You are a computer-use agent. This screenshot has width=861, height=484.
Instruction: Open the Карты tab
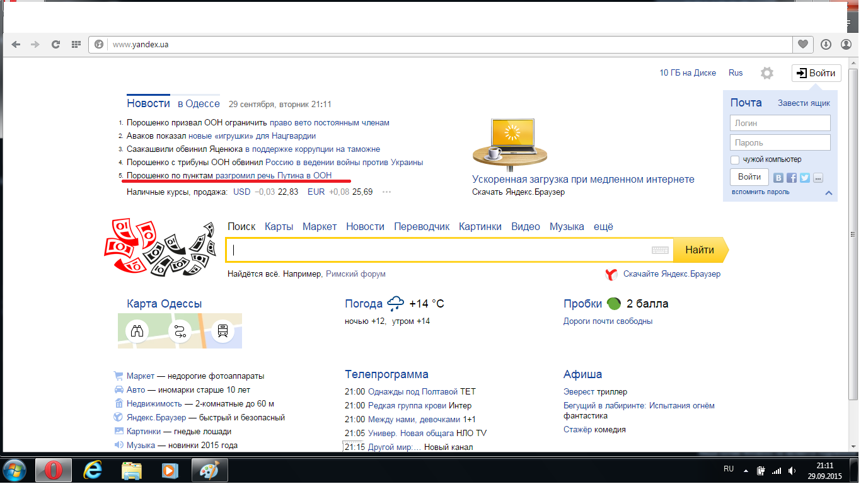pos(279,227)
